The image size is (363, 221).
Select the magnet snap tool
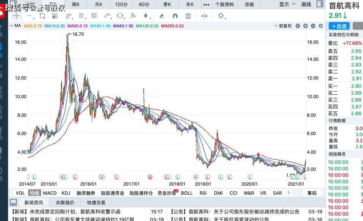[175, 16]
